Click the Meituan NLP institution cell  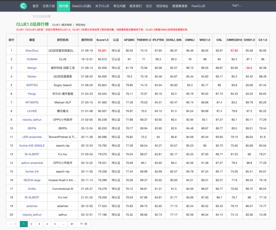[x=63, y=102]
